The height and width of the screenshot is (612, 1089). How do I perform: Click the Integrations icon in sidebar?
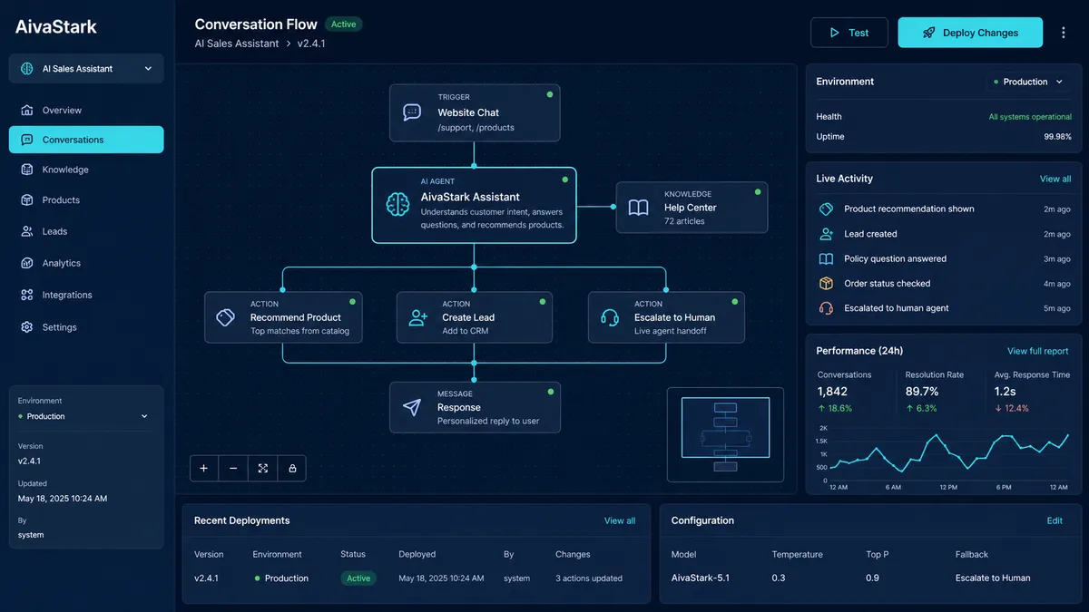coord(25,295)
